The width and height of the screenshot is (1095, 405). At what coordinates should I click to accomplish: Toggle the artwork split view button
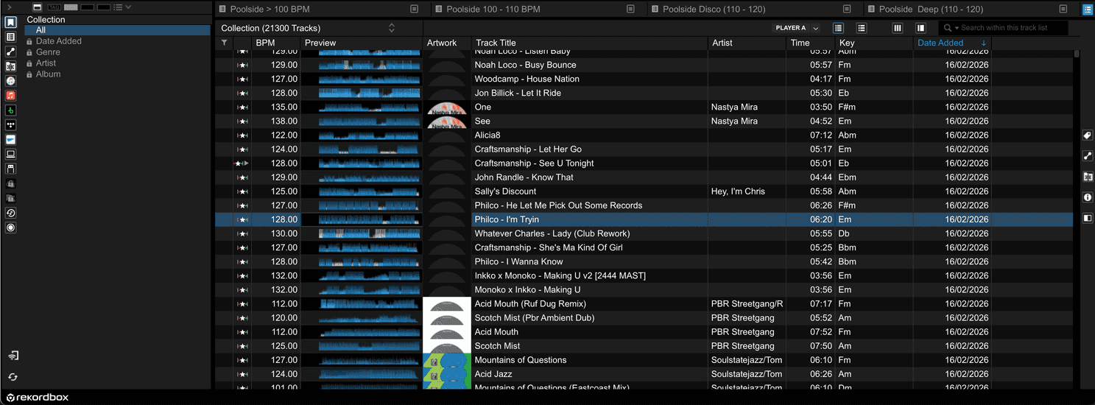(920, 28)
